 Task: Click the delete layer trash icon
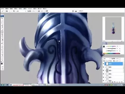click(122, 82)
